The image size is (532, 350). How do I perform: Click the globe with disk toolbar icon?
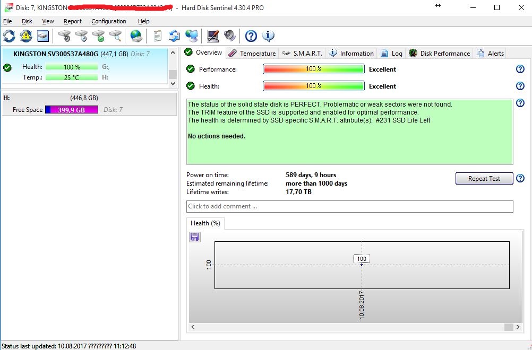(x=136, y=36)
